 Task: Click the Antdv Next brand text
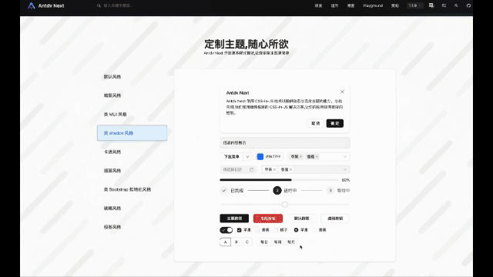point(52,5)
